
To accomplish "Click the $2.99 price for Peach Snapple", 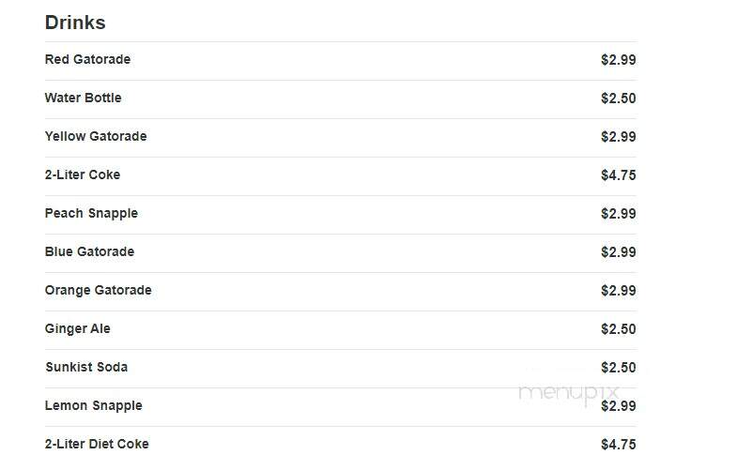I will [x=619, y=214].
